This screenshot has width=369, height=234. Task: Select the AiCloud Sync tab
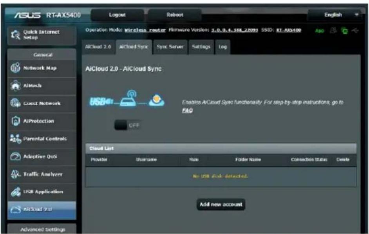134,47
